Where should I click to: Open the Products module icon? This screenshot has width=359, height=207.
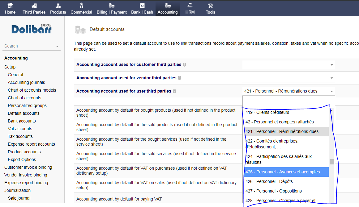click(x=58, y=6)
